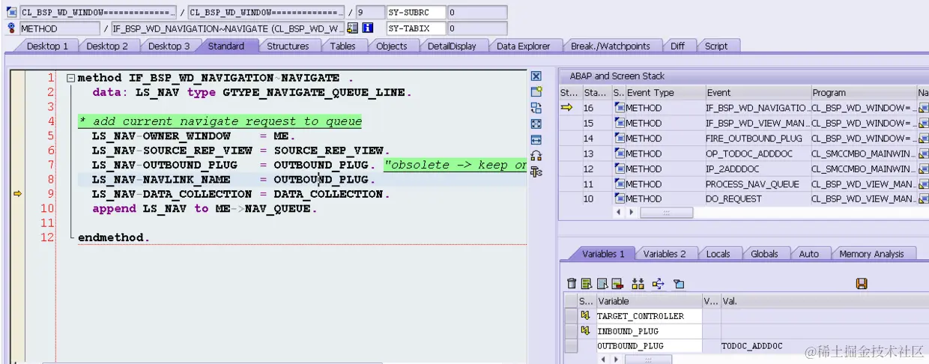Screen dimensions: 929x364
Task: Click the orange save disk icon
Action: click(x=862, y=284)
